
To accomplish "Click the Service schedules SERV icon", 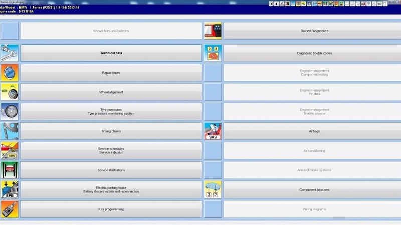I will click(x=9, y=150).
